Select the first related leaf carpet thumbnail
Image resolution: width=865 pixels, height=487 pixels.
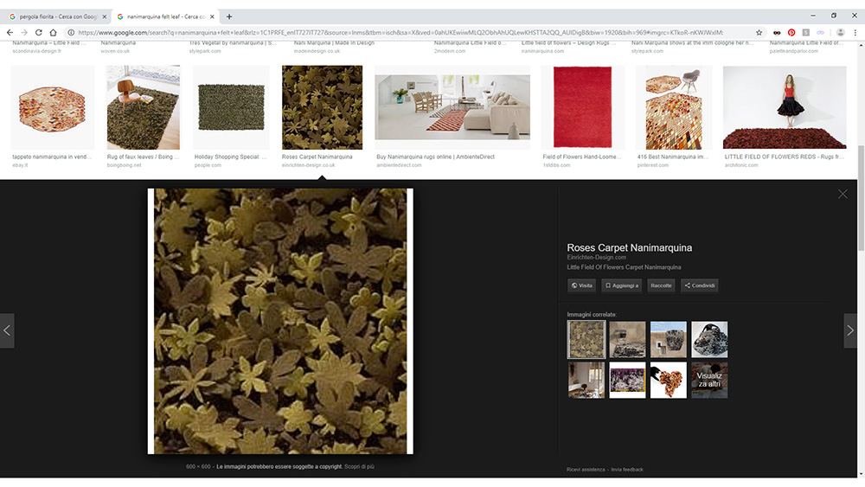click(x=586, y=340)
